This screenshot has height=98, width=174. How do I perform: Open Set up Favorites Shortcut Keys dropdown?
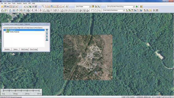click(133, 7)
